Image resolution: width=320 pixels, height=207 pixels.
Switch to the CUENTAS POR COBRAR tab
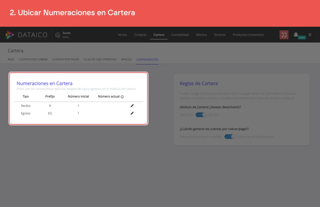tap(33, 60)
